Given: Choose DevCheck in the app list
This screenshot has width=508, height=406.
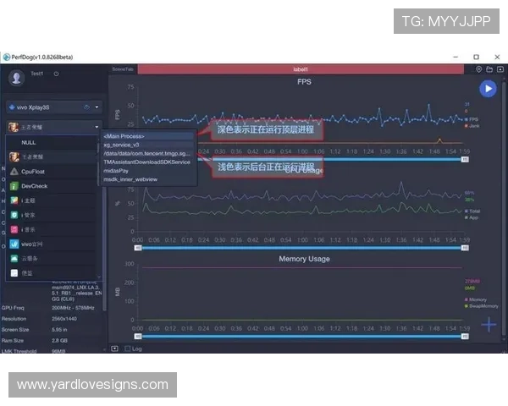Looking at the screenshot, I should (34, 185).
